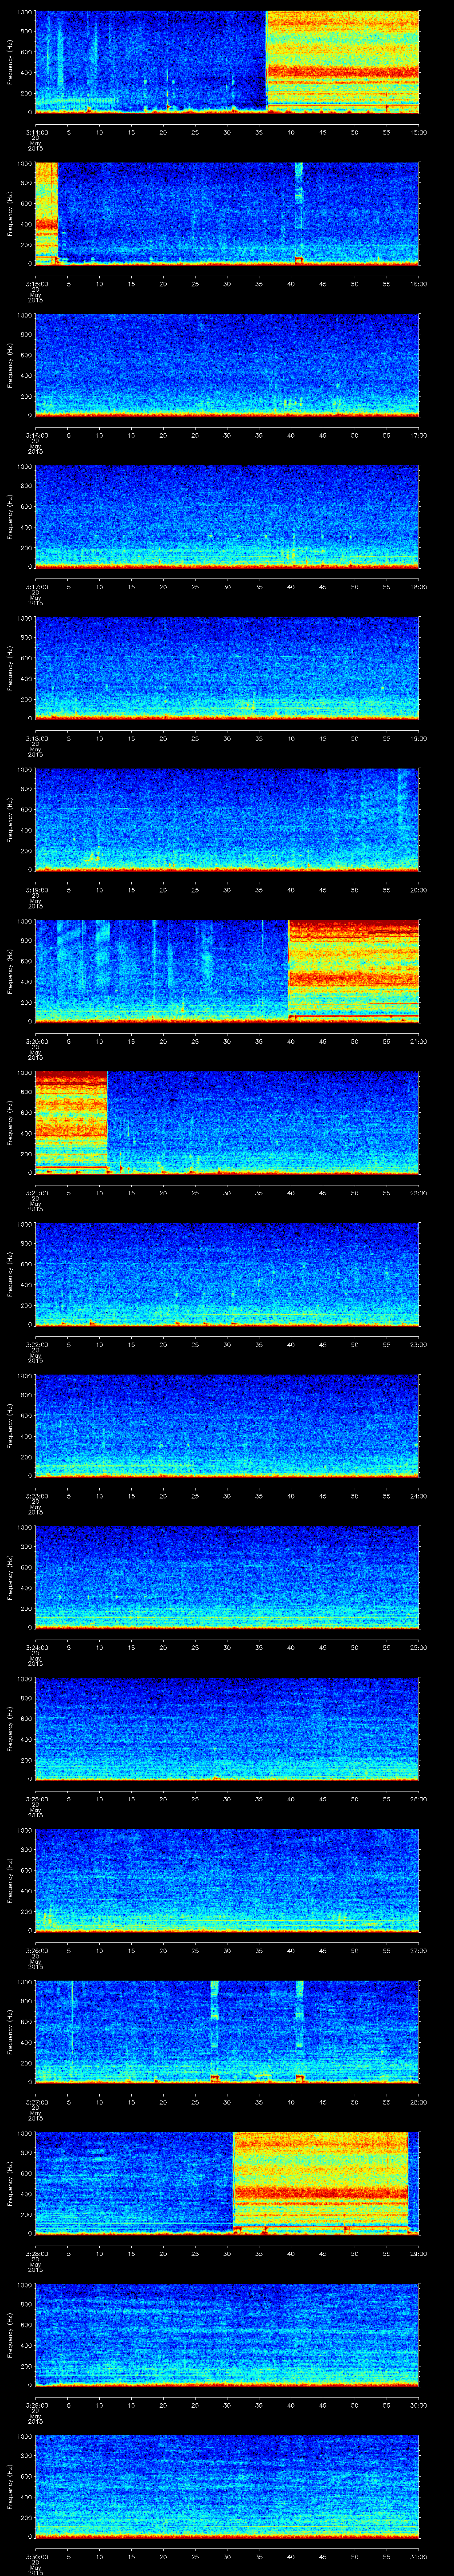Click the 20:00 end time label

click(418, 890)
